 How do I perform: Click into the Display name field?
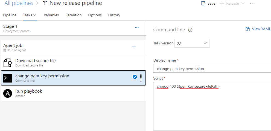tap(211, 69)
